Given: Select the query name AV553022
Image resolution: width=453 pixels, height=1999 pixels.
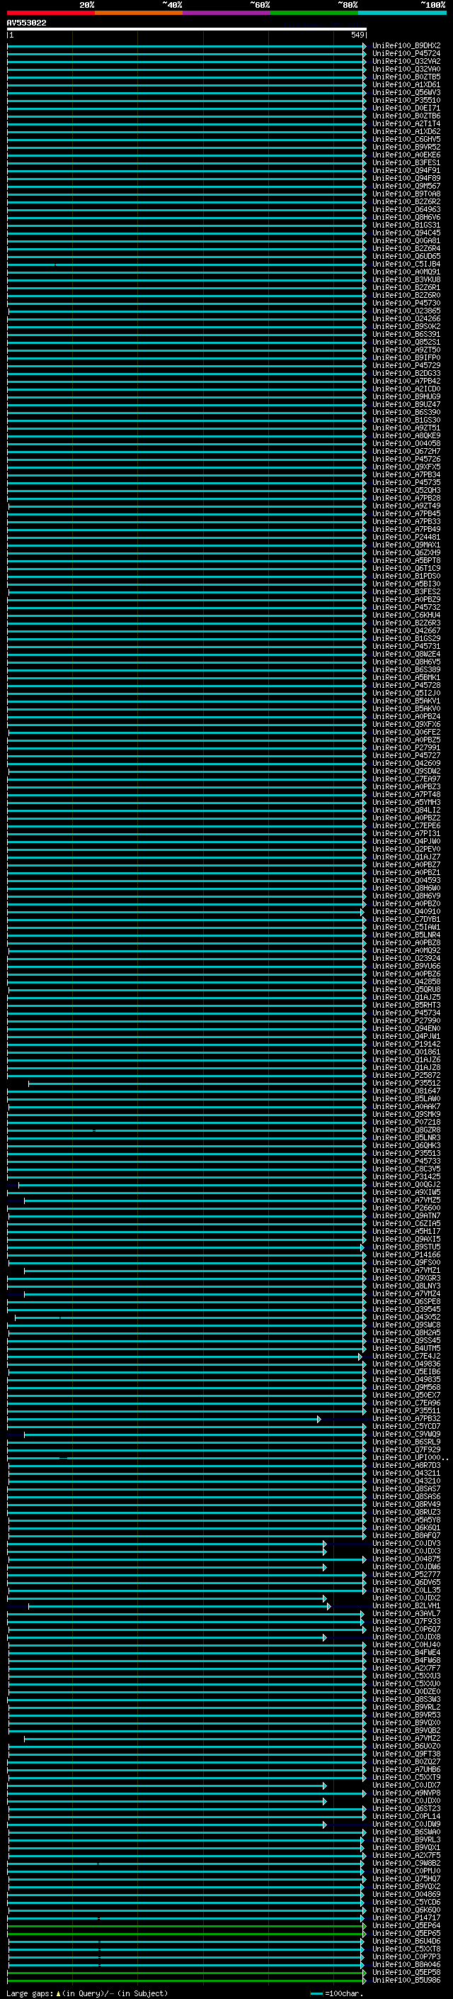Looking at the screenshot, I should (x=26, y=23).
